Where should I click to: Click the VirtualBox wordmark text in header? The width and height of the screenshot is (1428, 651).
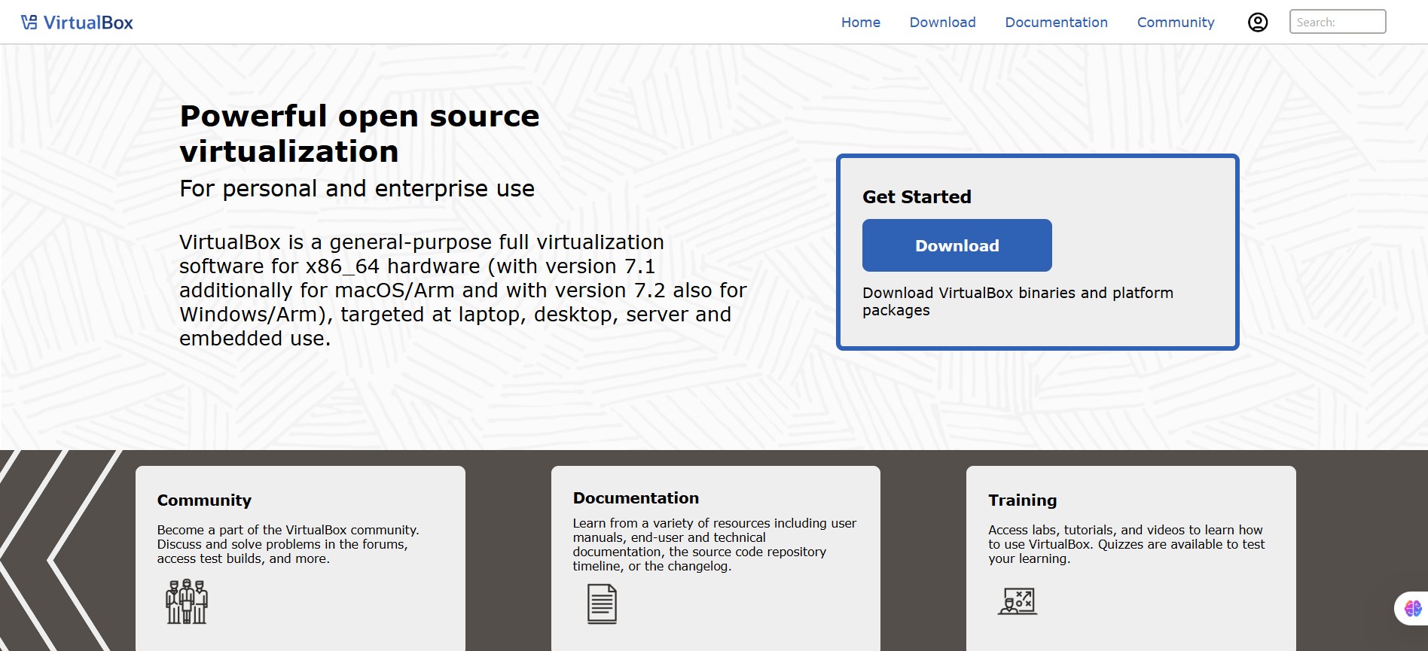point(88,23)
